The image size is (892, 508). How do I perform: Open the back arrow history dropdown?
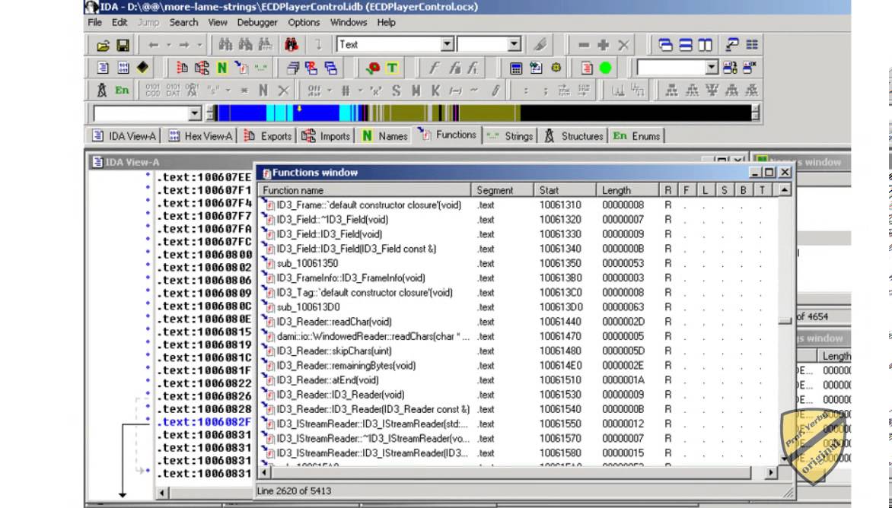[x=169, y=44]
